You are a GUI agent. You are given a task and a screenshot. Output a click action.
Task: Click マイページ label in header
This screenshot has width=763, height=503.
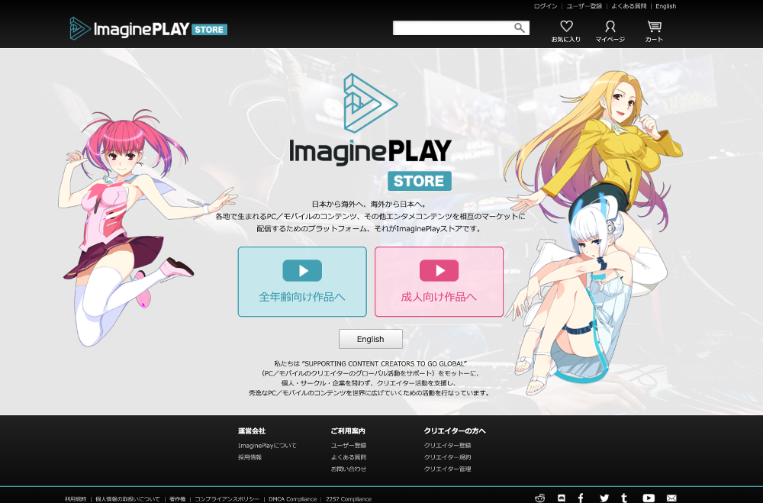coord(610,40)
